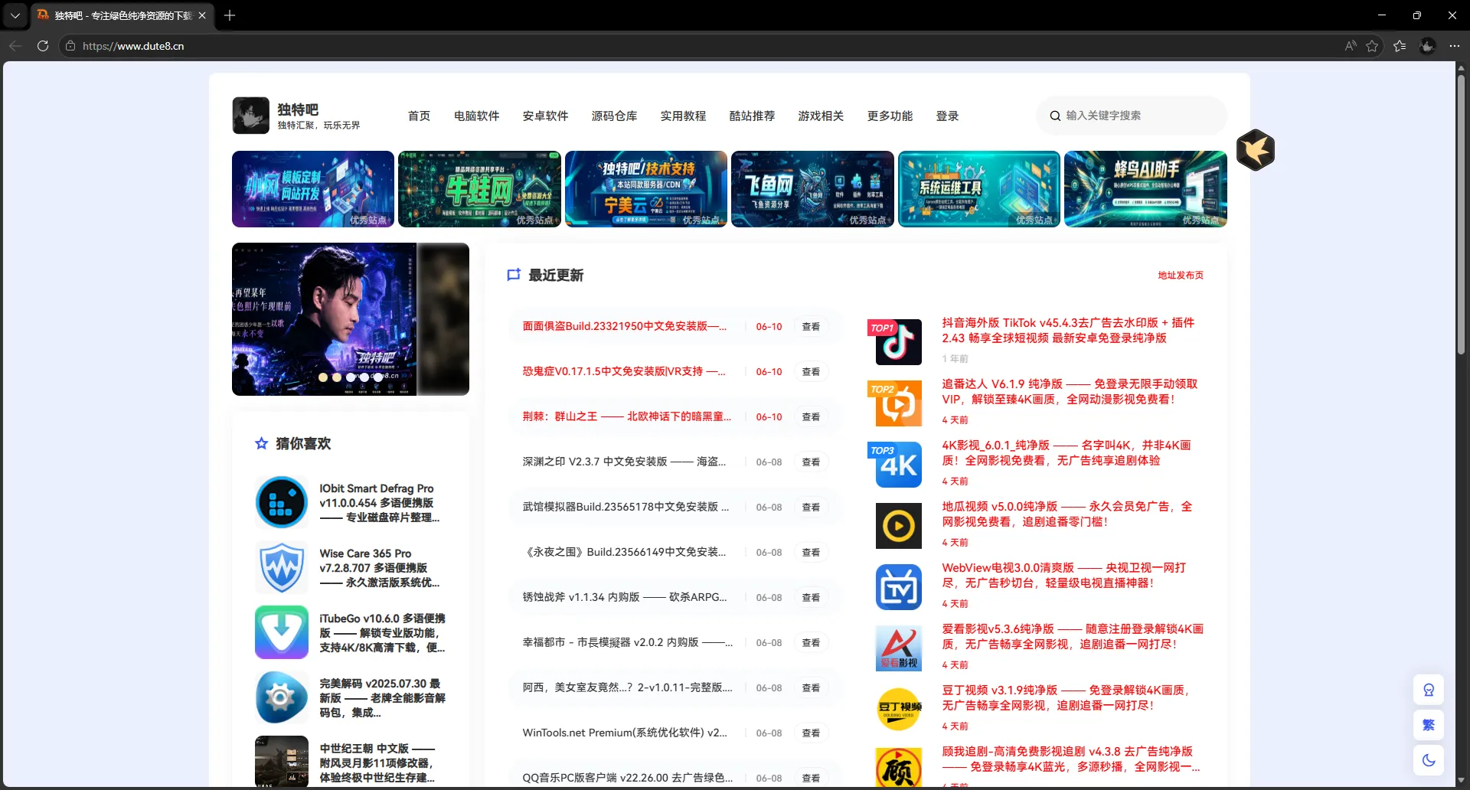The image size is (1470, 790).
Task: Click the search magnifier icon
Action: pyautogui.click(x=1055, y=116)
